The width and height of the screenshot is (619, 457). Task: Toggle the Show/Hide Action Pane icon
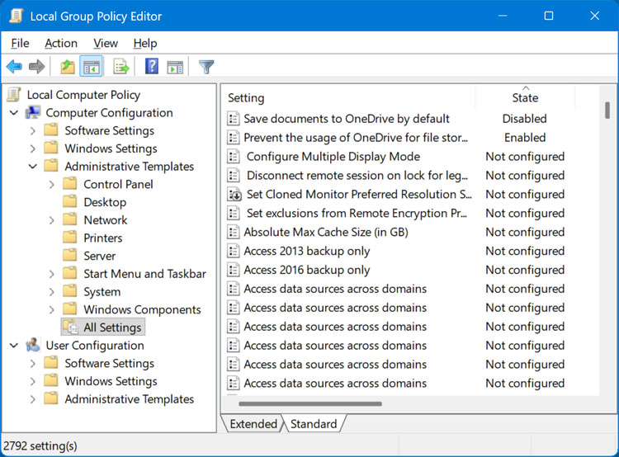pos(175,67)
